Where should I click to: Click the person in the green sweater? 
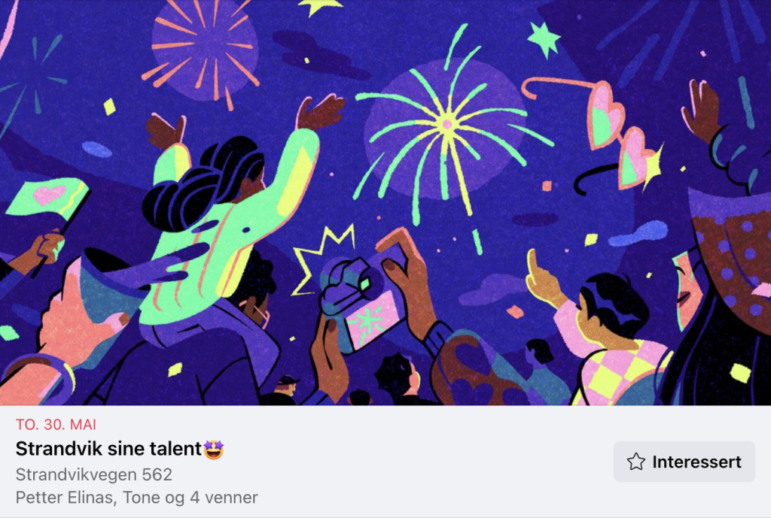click(231, 211)
